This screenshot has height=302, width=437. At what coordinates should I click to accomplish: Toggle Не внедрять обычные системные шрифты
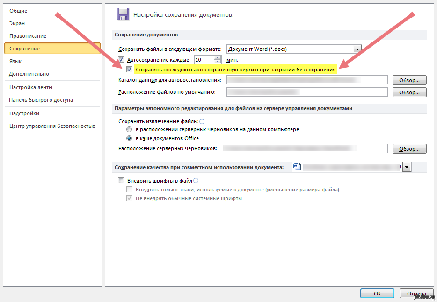(x=129, y=198)
